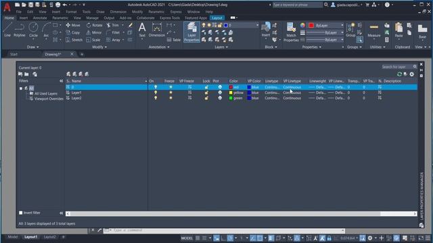Expand the Properties panel dropdown
The height and width of the screenshot is (243, 433).
(311, 47)
